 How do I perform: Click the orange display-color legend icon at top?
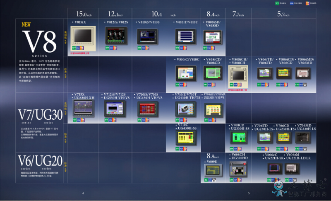pos(307,3)
